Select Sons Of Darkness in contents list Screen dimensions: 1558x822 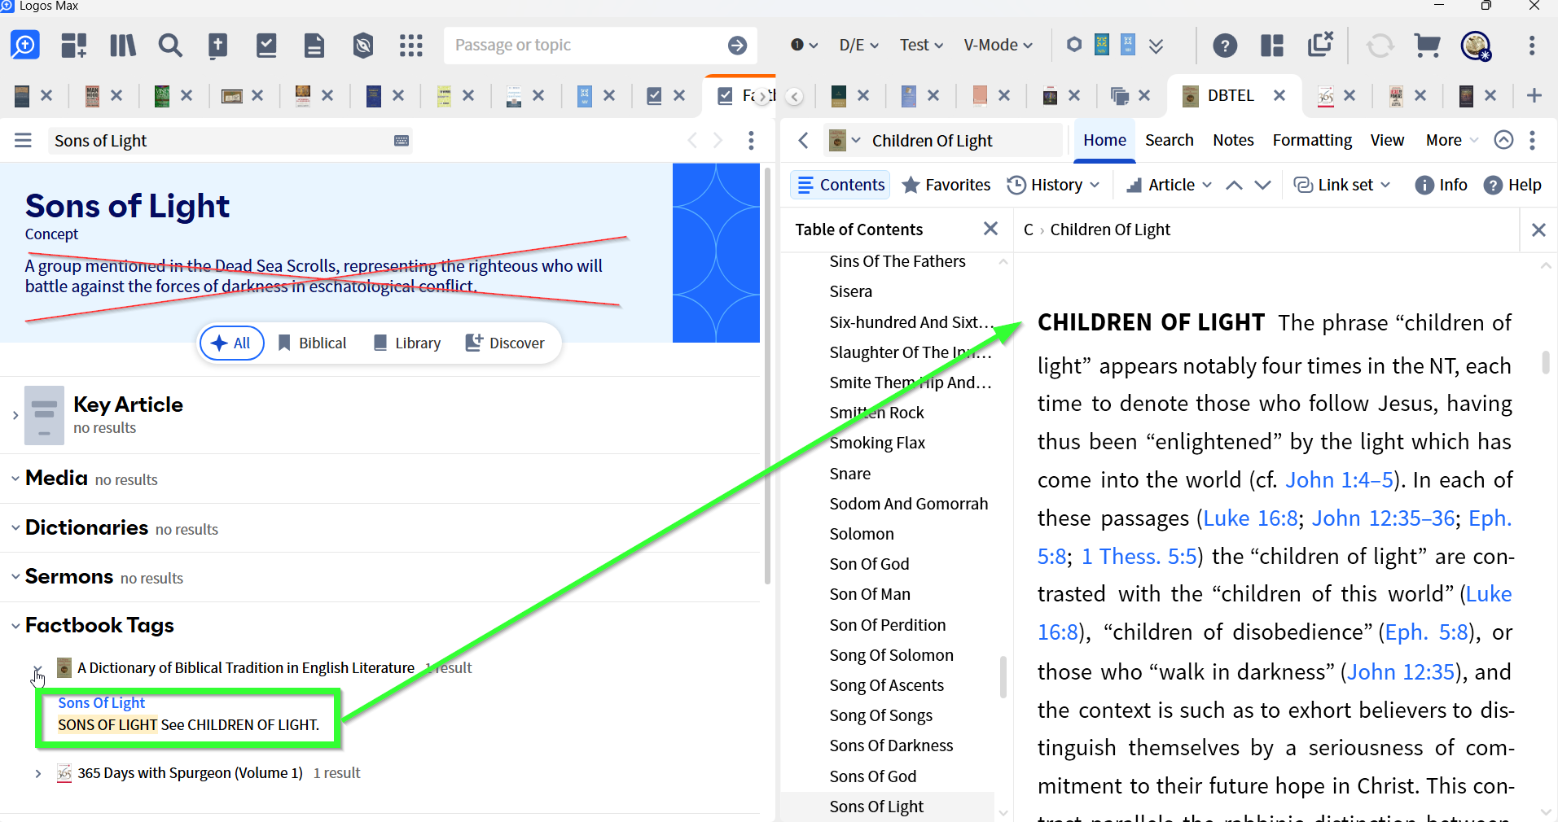pos(891,745)
